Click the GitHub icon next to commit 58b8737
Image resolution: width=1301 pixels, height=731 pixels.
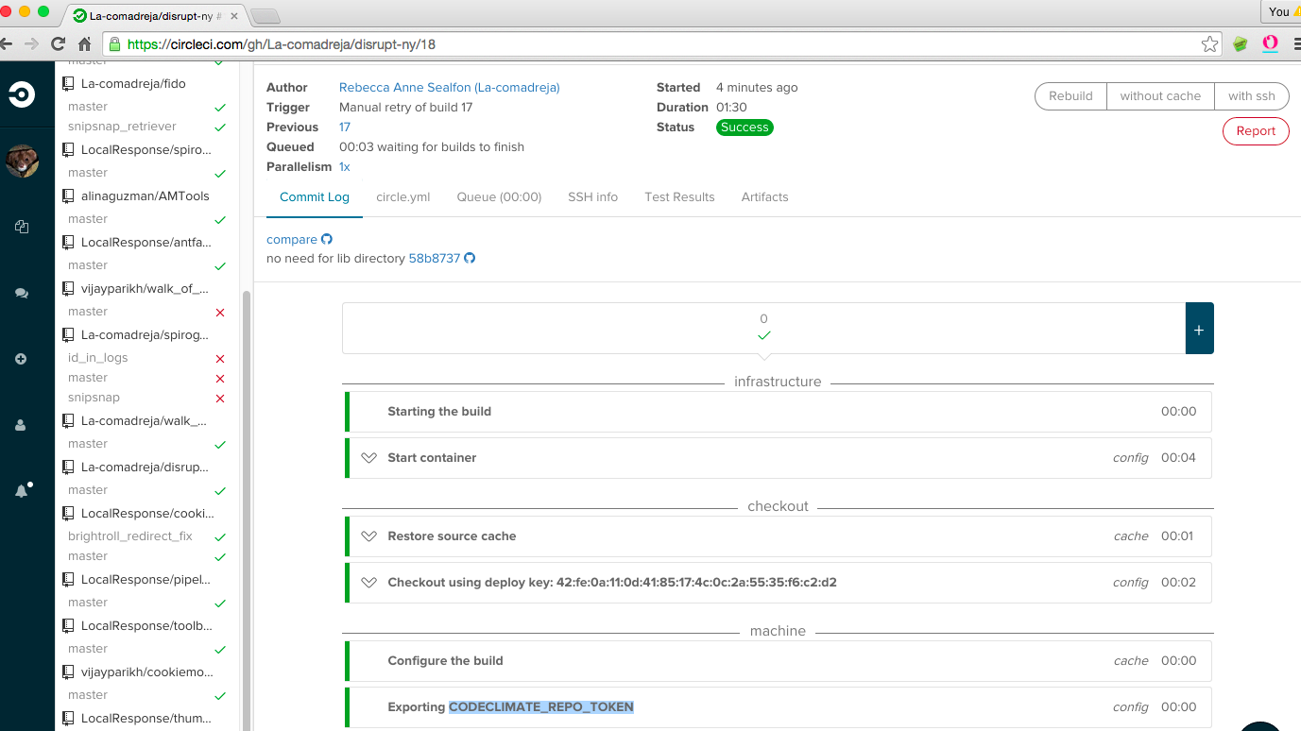coord(470,258)
